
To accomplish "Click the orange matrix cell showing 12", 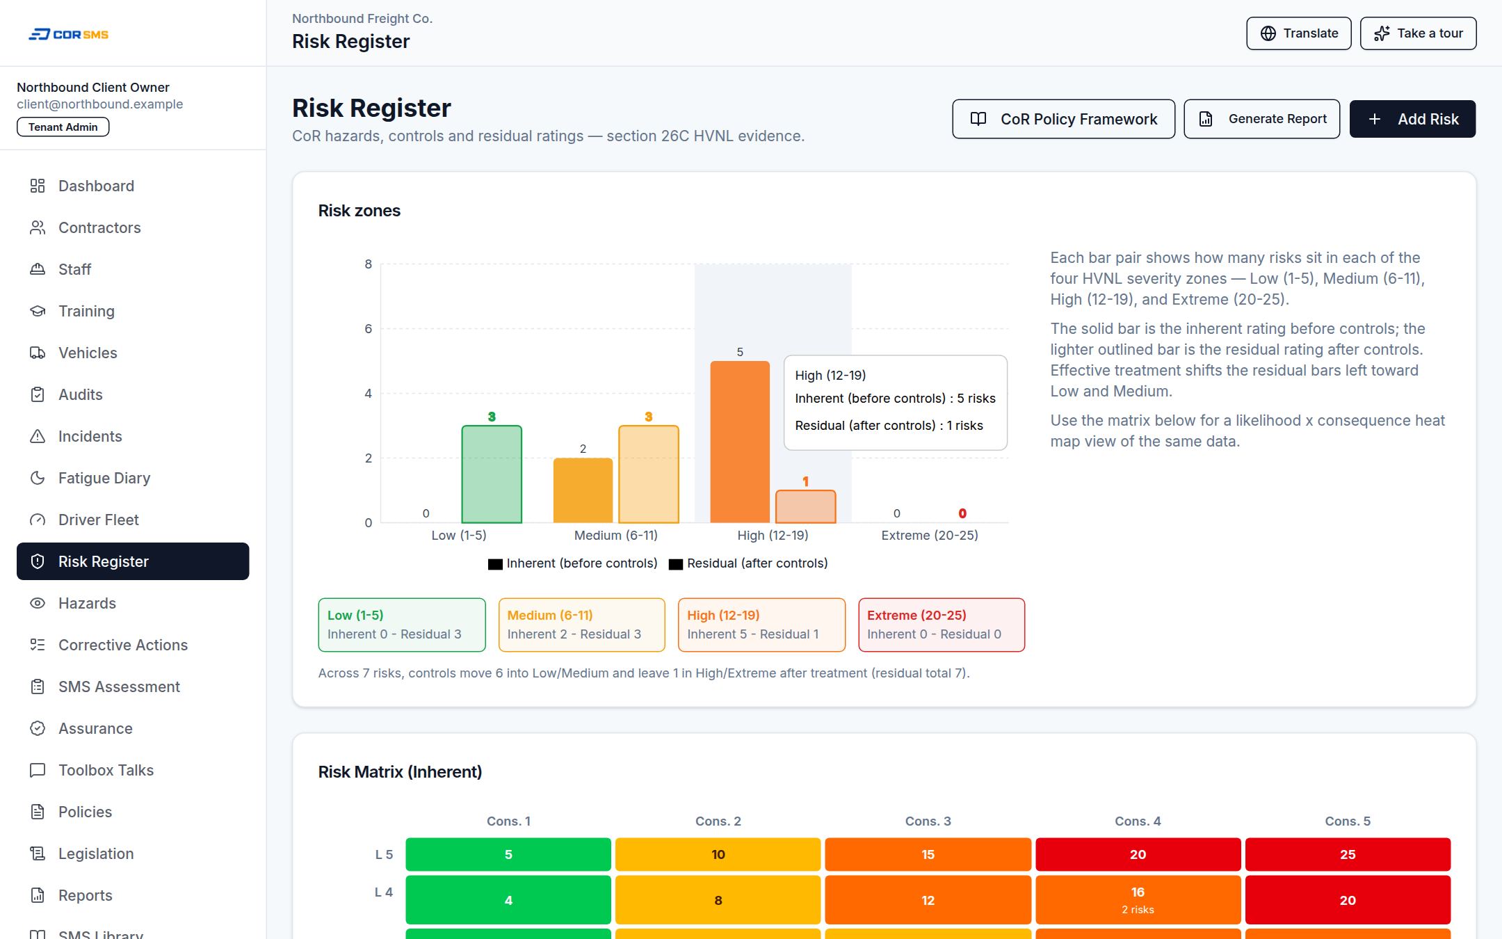I will [x=928, y=900].
